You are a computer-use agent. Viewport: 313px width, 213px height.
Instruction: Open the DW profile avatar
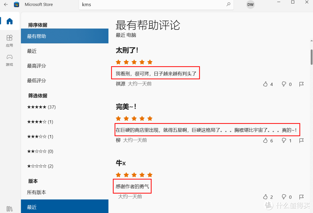[250, 5]
